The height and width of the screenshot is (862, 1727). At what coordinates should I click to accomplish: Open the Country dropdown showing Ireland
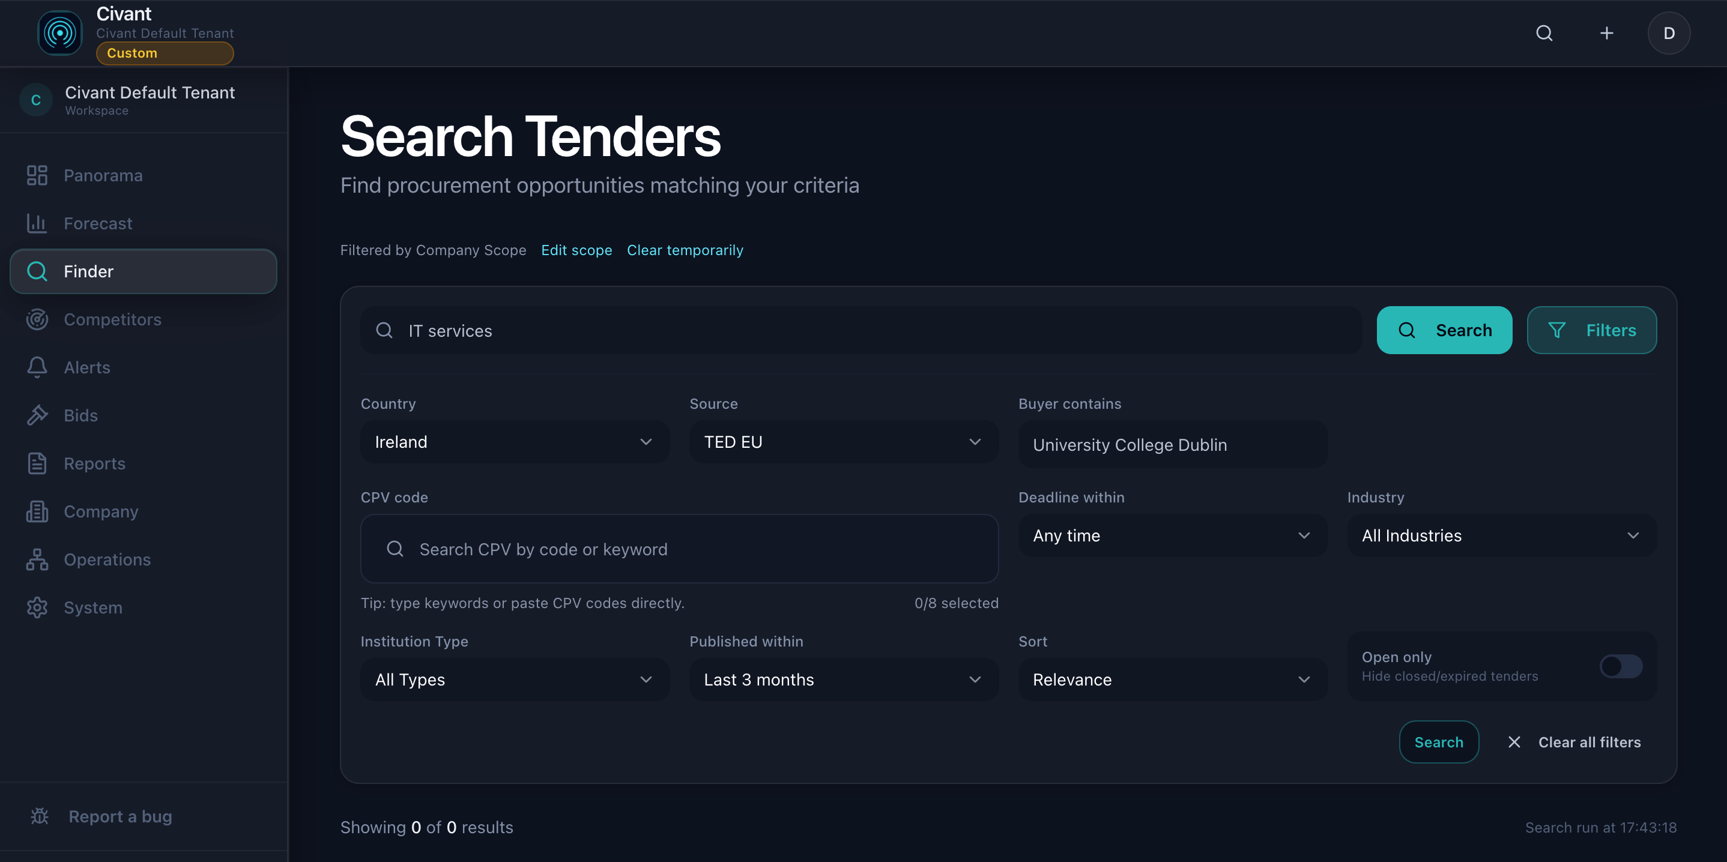(514, 442)
